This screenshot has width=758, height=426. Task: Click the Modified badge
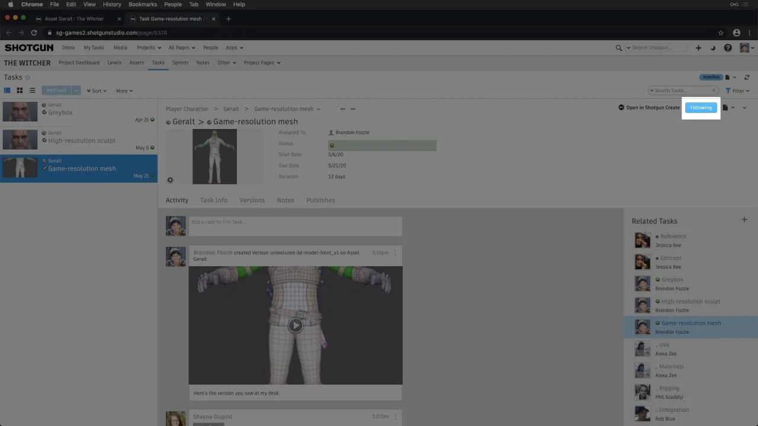click(x=711, y=78)
